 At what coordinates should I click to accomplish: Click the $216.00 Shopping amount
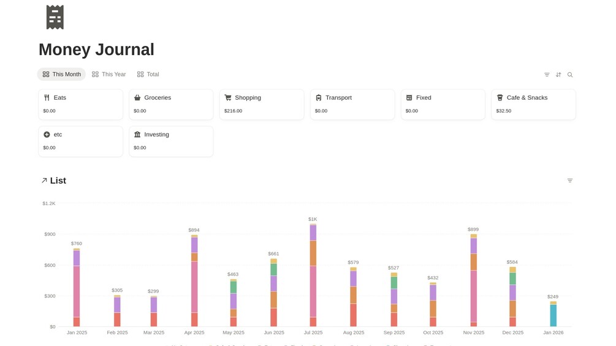pyautogui.click(x=234, y=111)
